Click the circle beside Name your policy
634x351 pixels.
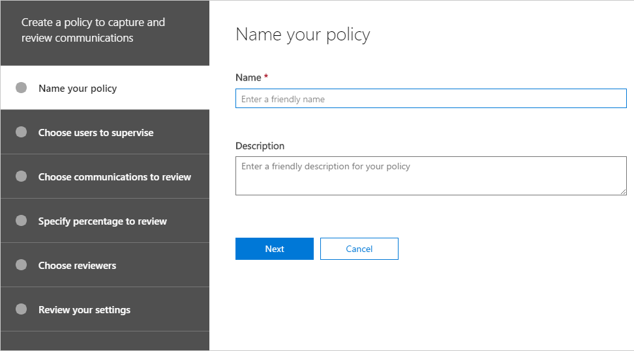(x=21, y=88)
